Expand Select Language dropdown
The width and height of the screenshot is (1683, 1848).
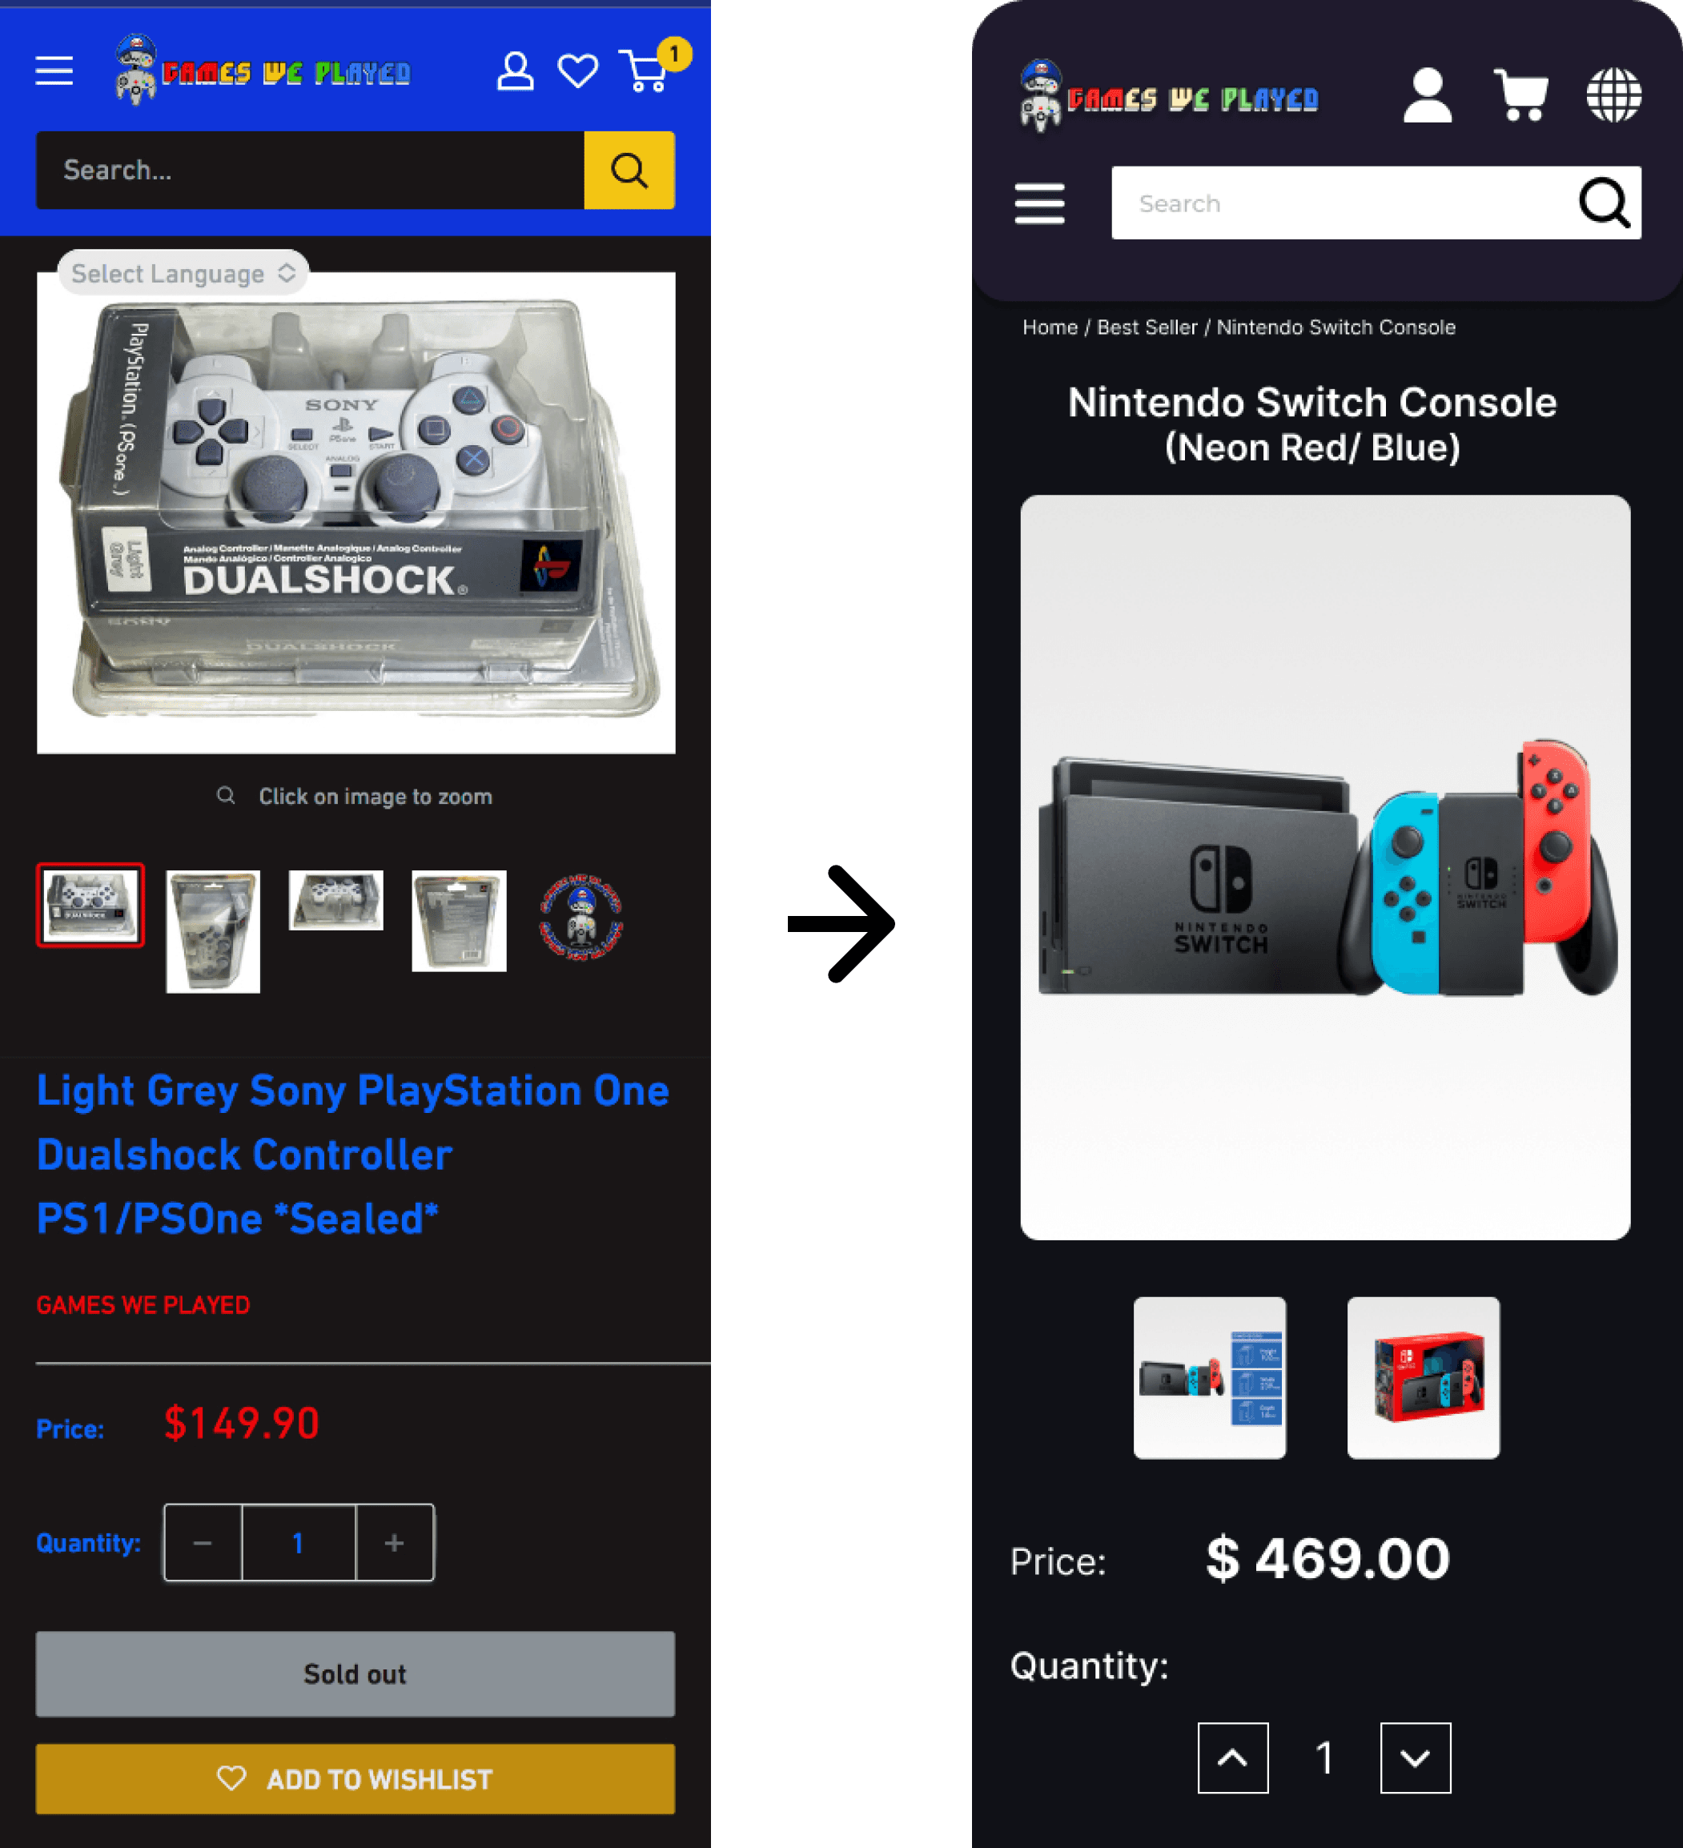tap(183, 273)
